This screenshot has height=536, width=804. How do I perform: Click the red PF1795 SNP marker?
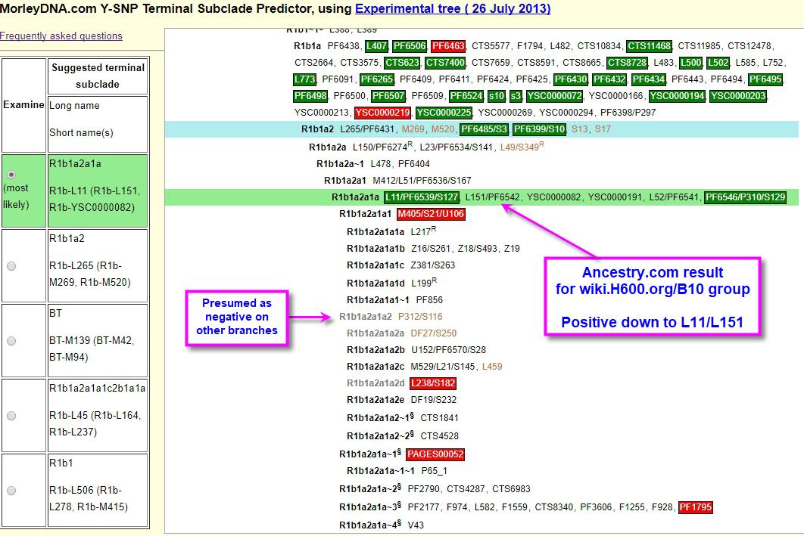pos(695,507)
